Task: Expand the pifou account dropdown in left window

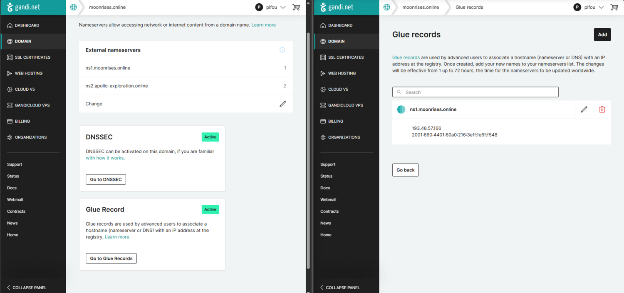Action: tap(283, 7)
